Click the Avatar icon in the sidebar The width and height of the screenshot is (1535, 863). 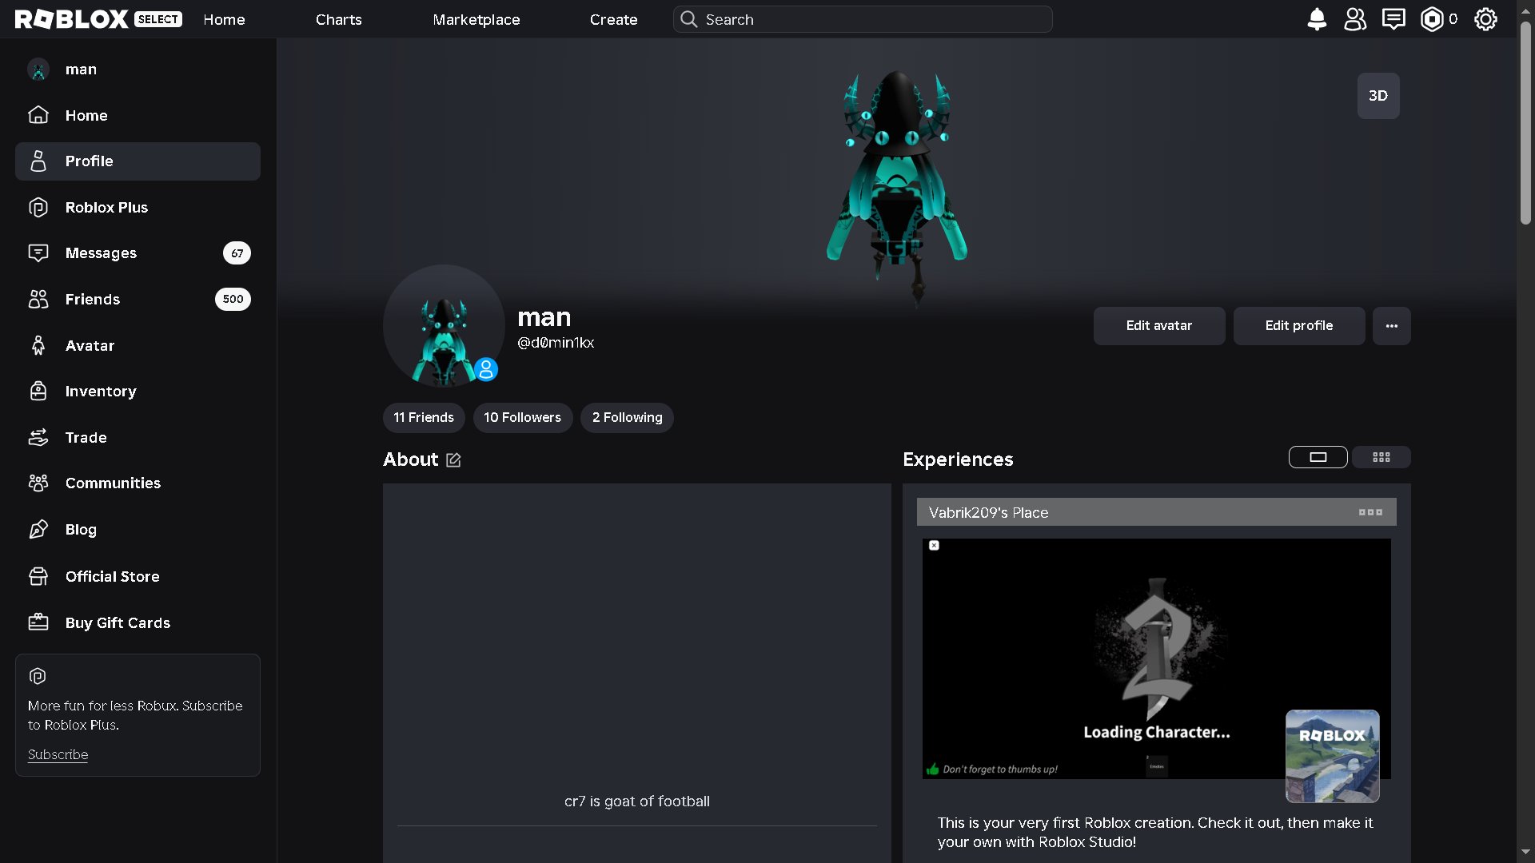pyautogui.click(x=38, y=345)
